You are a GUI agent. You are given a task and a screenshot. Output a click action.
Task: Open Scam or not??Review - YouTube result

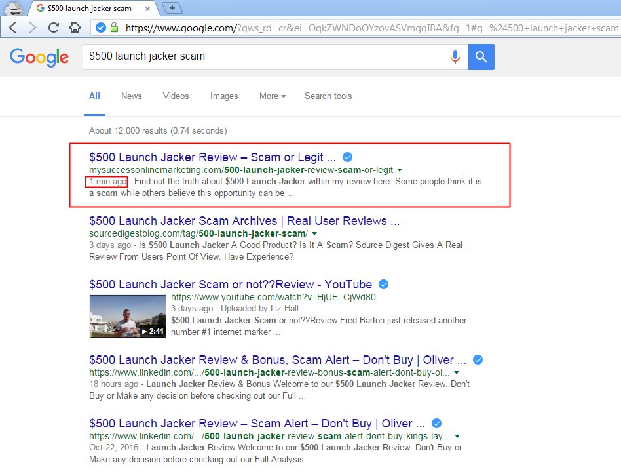pyautogui.click(x=231, y=285)
